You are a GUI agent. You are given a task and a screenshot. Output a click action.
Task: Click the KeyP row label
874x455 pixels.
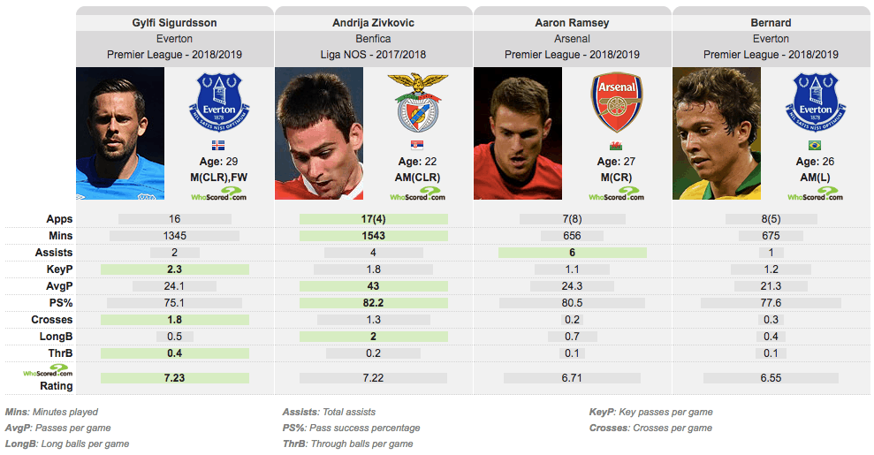59,269
